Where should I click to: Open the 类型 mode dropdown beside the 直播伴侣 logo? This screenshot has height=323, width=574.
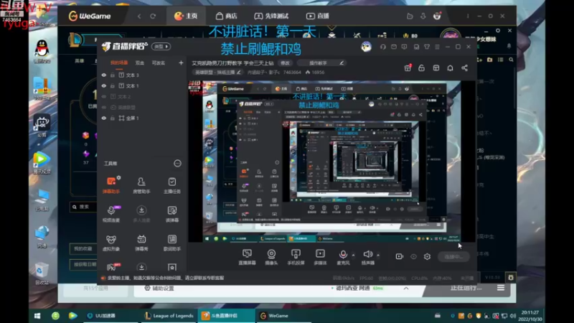(161, 47)
